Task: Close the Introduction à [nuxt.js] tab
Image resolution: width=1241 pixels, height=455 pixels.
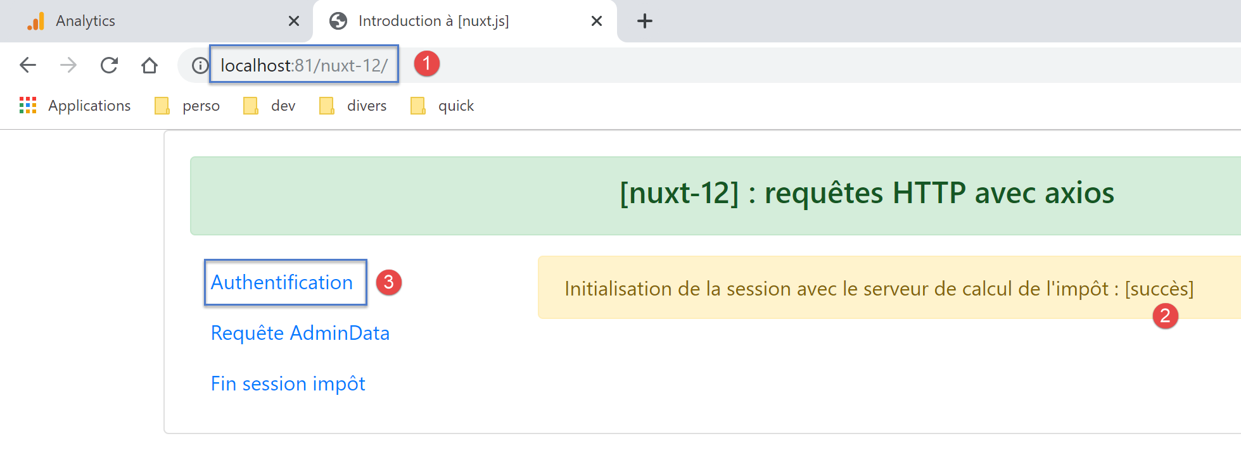Action: point(596,21)
